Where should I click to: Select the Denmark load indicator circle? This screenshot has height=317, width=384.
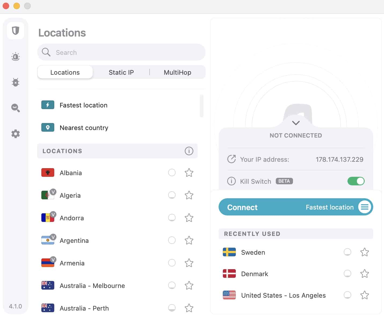point(347,273)
